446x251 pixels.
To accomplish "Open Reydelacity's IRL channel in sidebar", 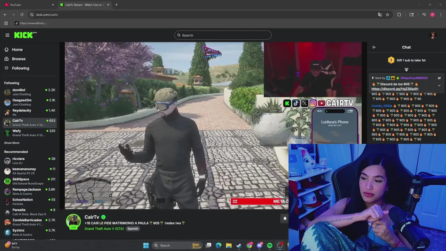I will (30, 112).
